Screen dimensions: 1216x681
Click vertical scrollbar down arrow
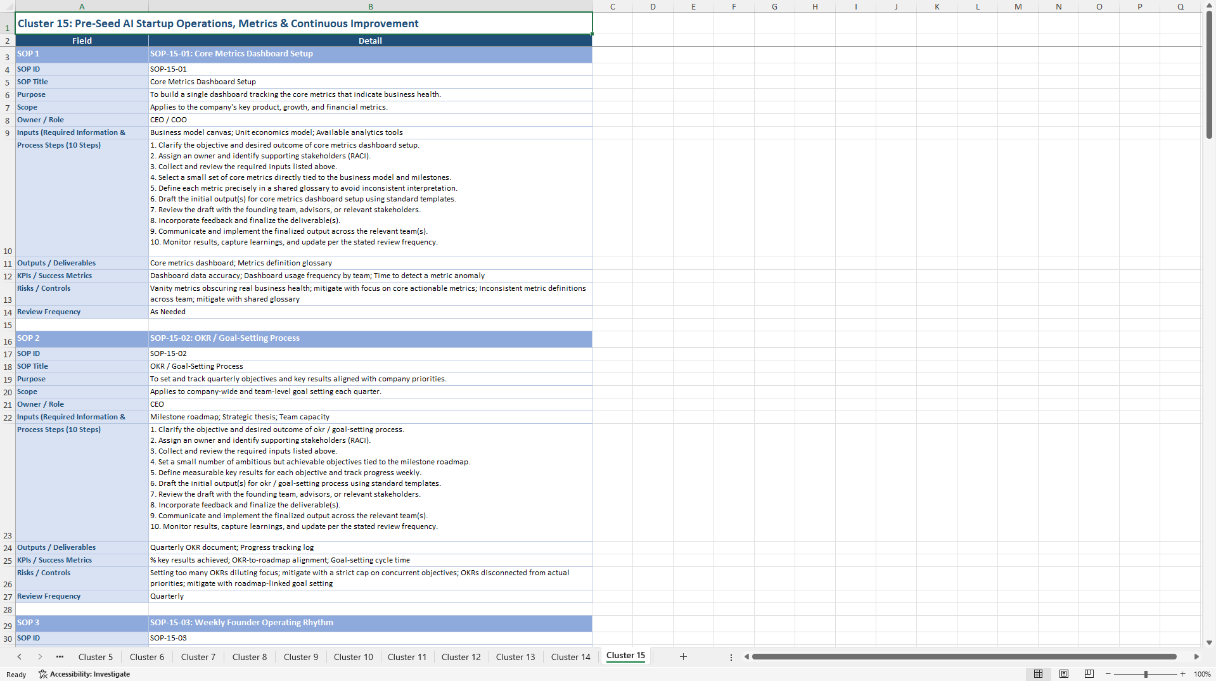[x=1209, y=642]
